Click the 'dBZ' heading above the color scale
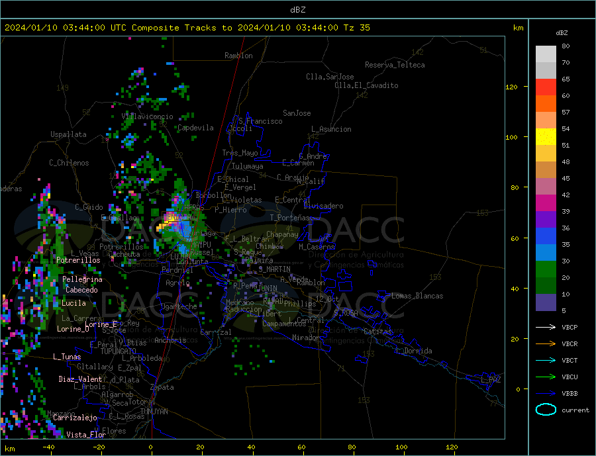 tap(562, 33)
